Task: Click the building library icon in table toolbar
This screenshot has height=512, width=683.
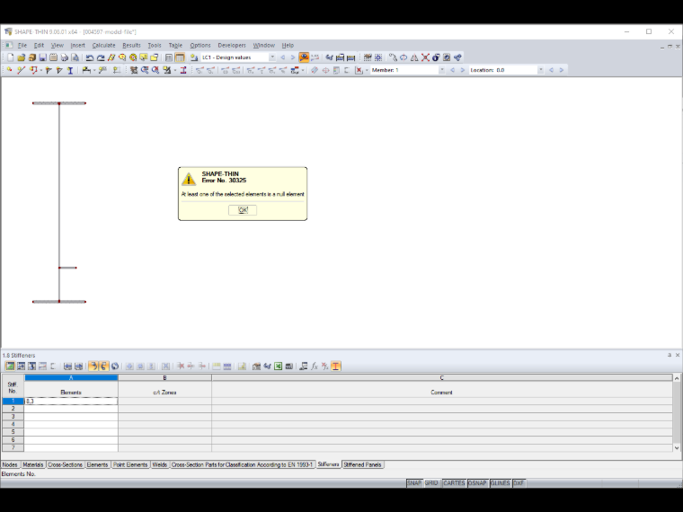Action: 256,366
